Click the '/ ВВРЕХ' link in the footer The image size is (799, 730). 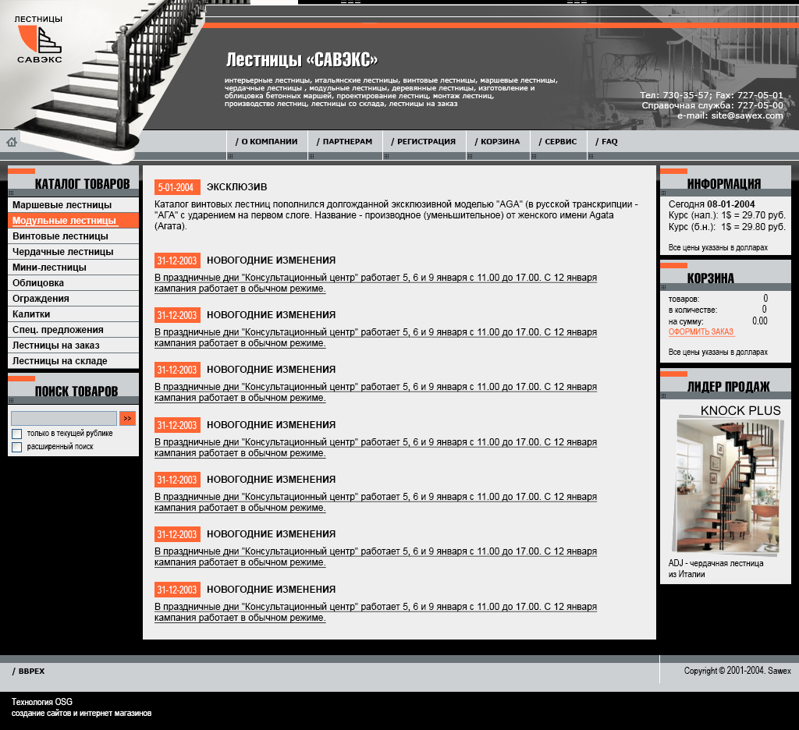point(29,671)
